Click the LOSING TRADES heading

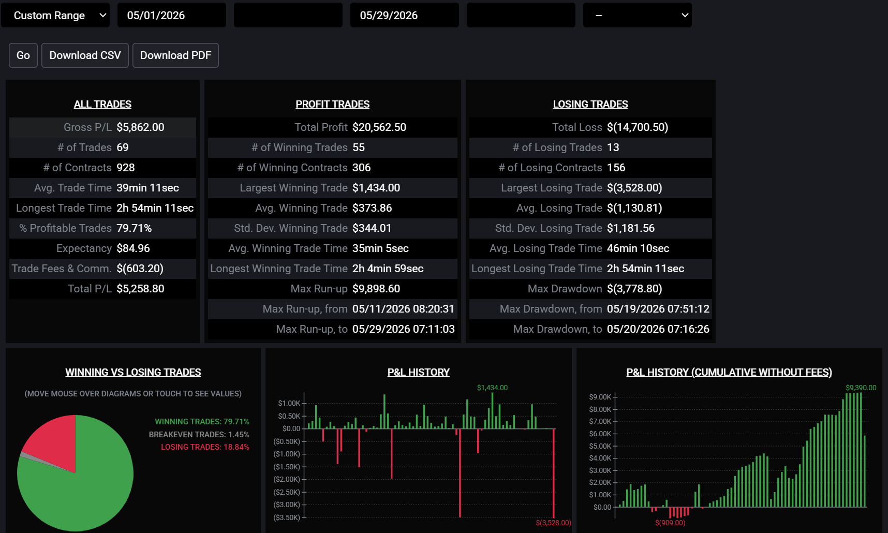pyautogui.click(x=590, y=104)
